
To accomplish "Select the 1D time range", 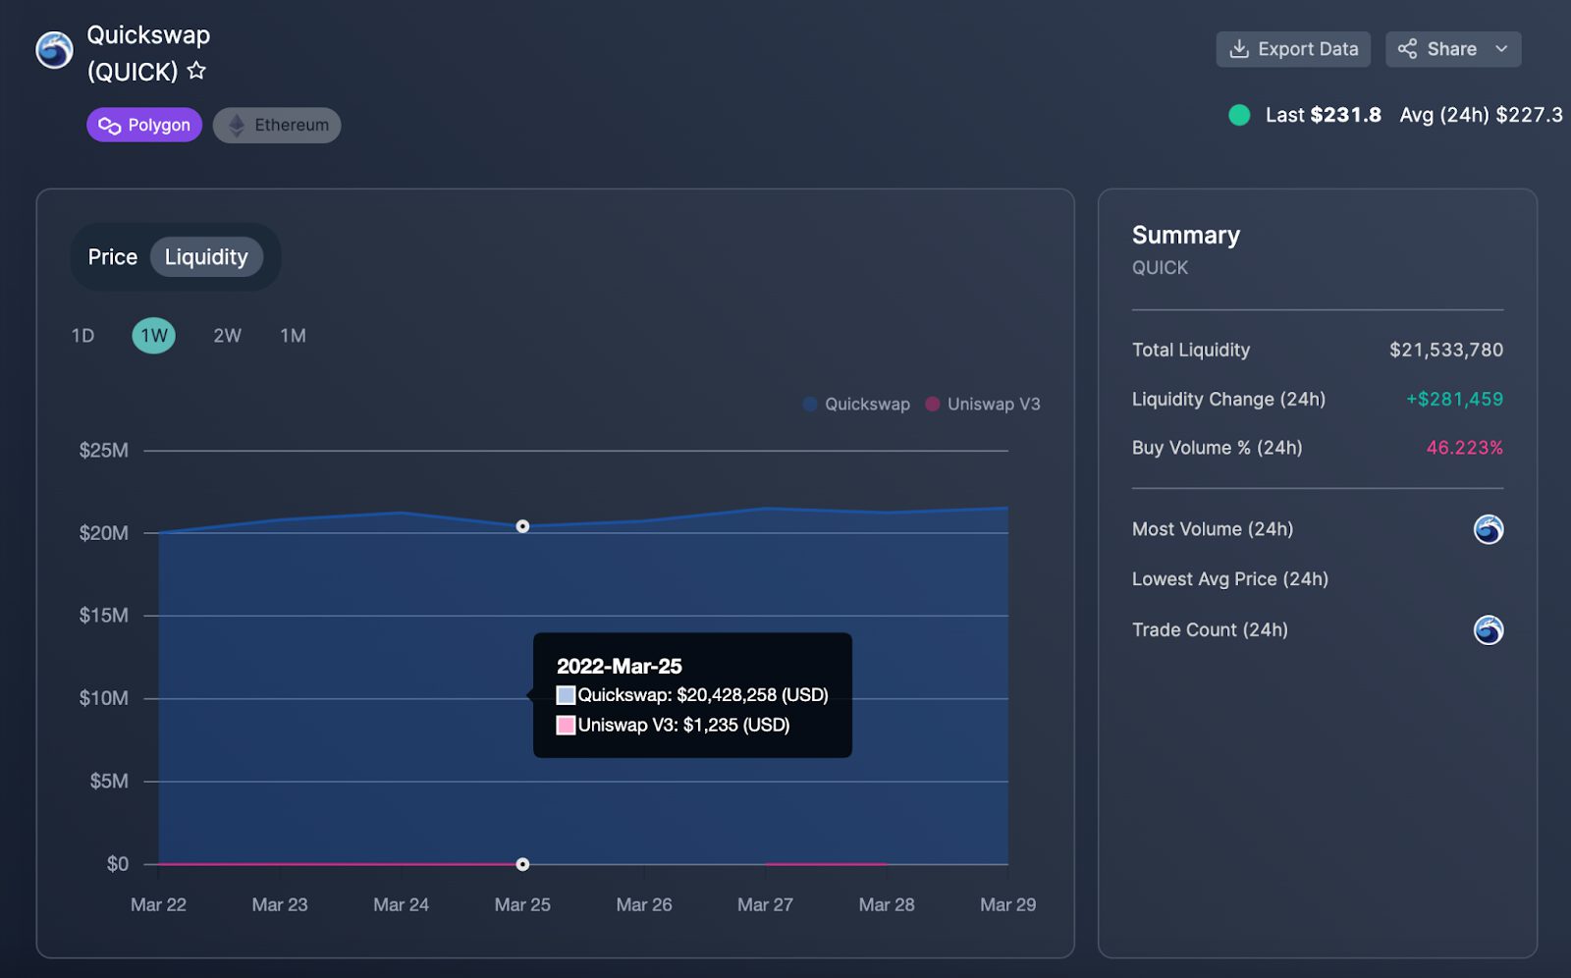I will pos(82,336).
